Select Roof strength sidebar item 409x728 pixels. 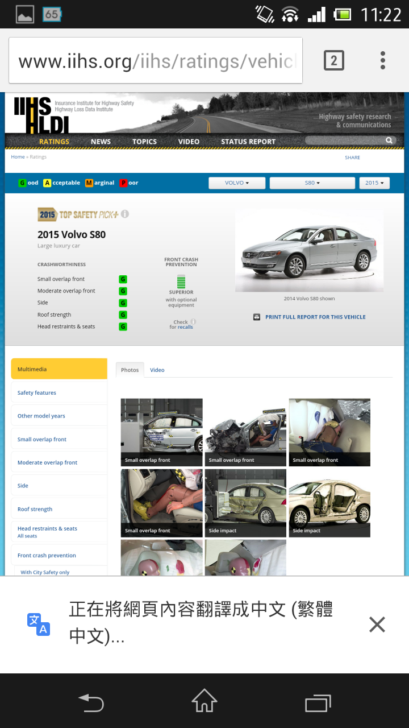point(59,509)
